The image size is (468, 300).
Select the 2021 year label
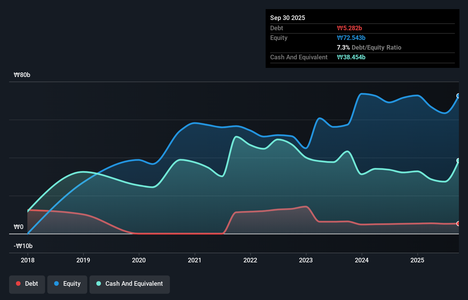[x=194, y=260]
